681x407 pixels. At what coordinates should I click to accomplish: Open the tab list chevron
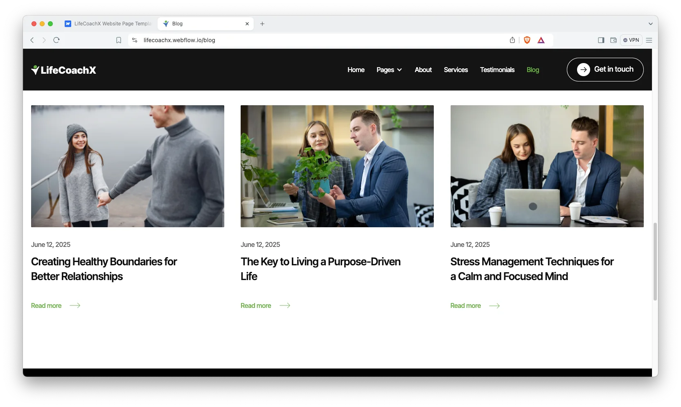click(650, 24)
